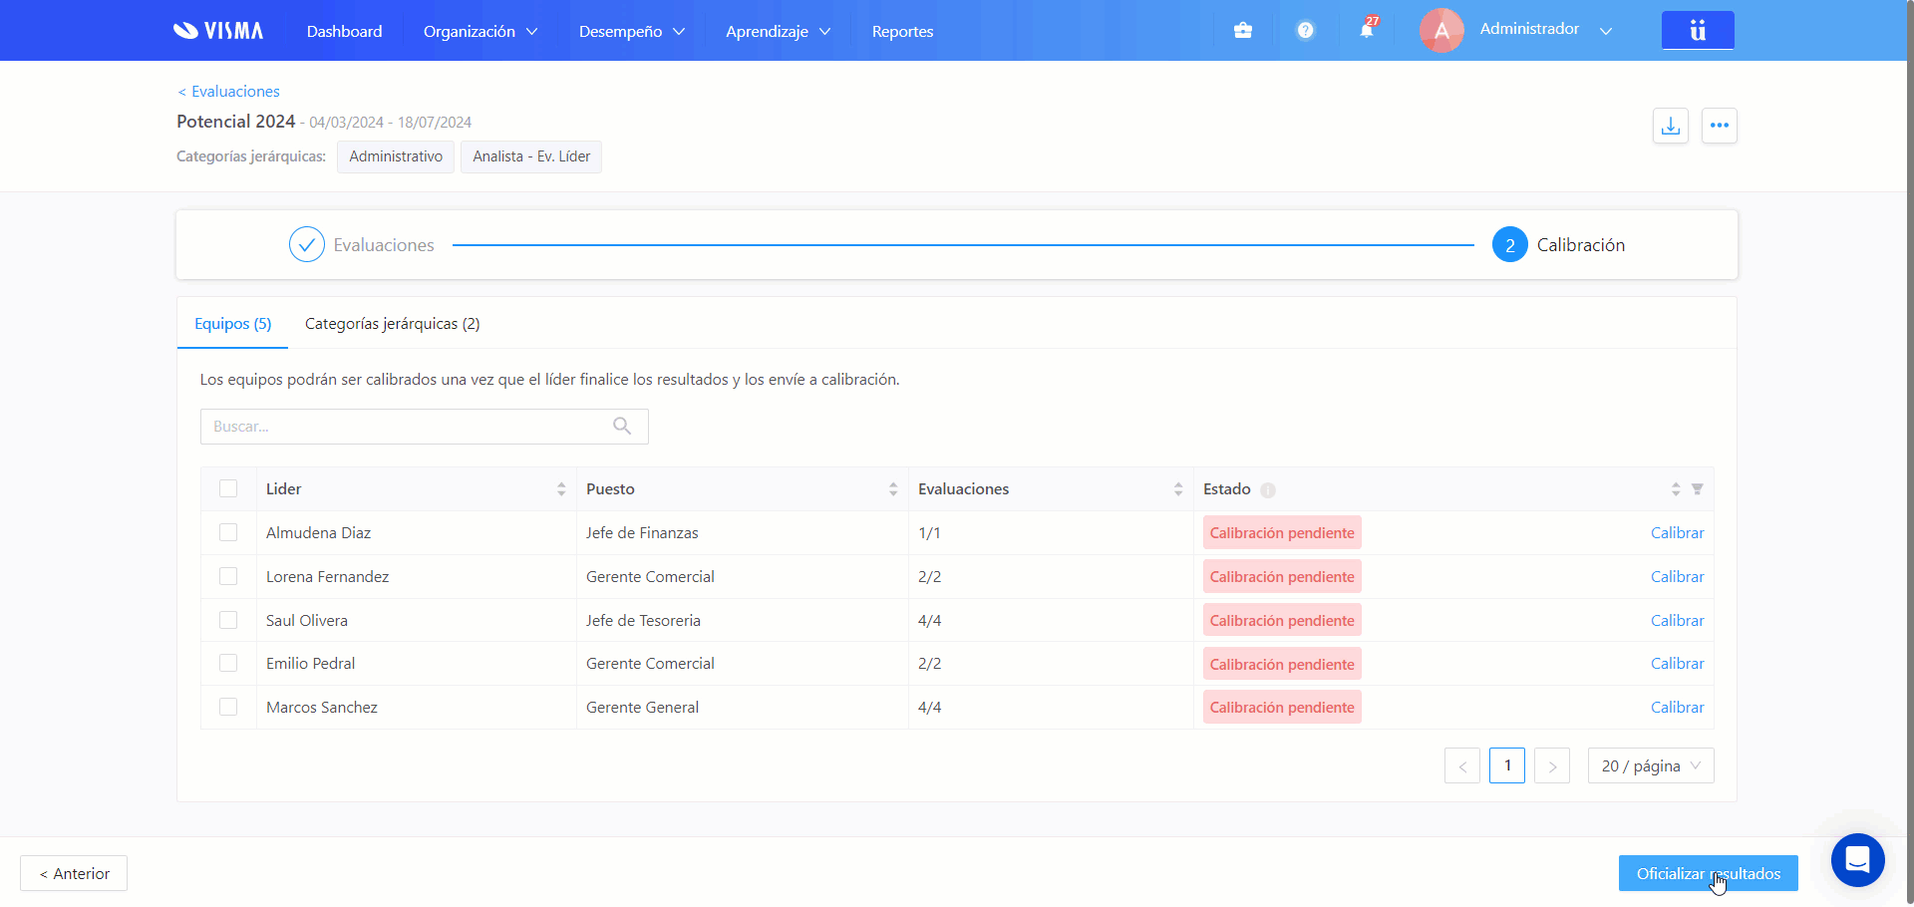
Task: Click the Administrador avatar
Action: pyautogui.click(x=1441, y=31)
